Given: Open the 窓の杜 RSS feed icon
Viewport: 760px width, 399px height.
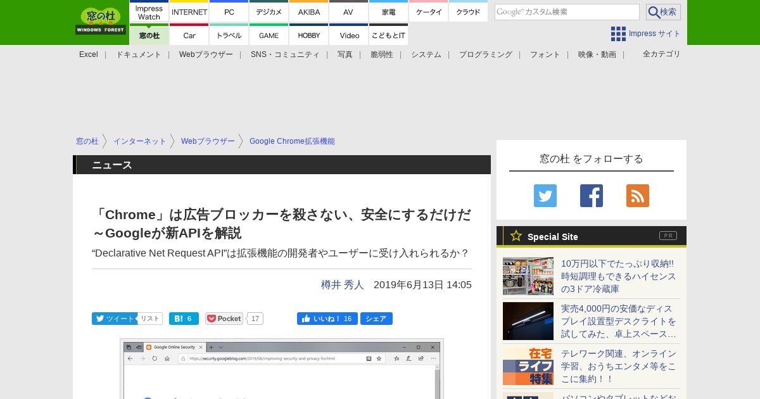Looking at the screenshot, I should tap(637, 196).
